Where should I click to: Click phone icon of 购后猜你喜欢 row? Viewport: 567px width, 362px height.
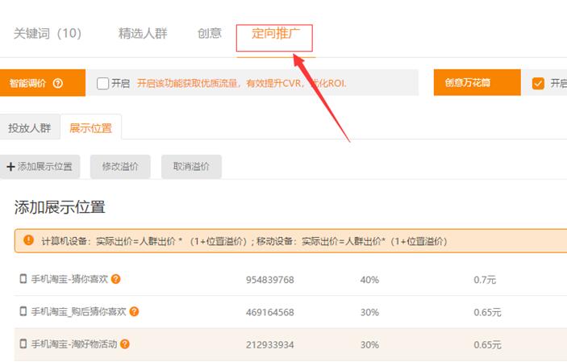[23, 311]
